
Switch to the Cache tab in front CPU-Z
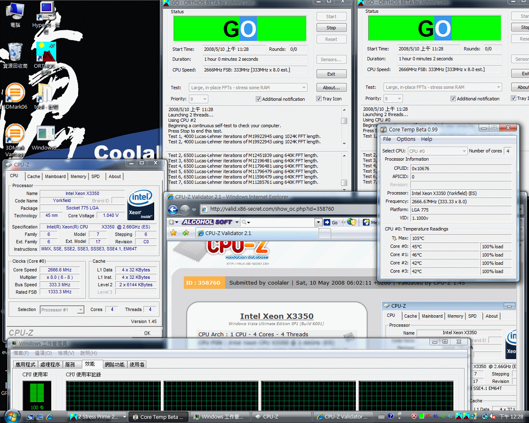[x=33, y=176]
